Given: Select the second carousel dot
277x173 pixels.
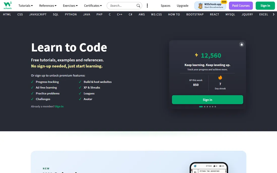Looking at the screenshot, I should pyautogui.click(x=205, y=107).
